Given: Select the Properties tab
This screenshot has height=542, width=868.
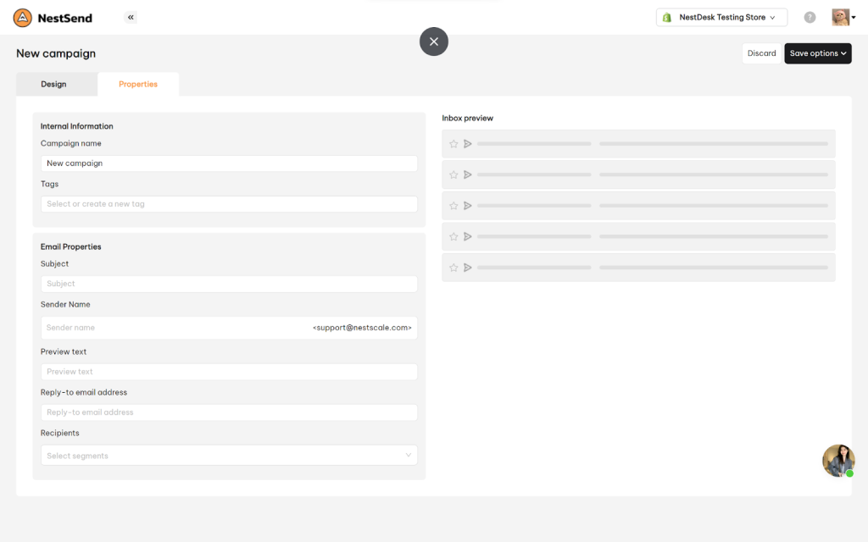Looking at the screenshot, I should pyautogui.click(x=138, y=84).
